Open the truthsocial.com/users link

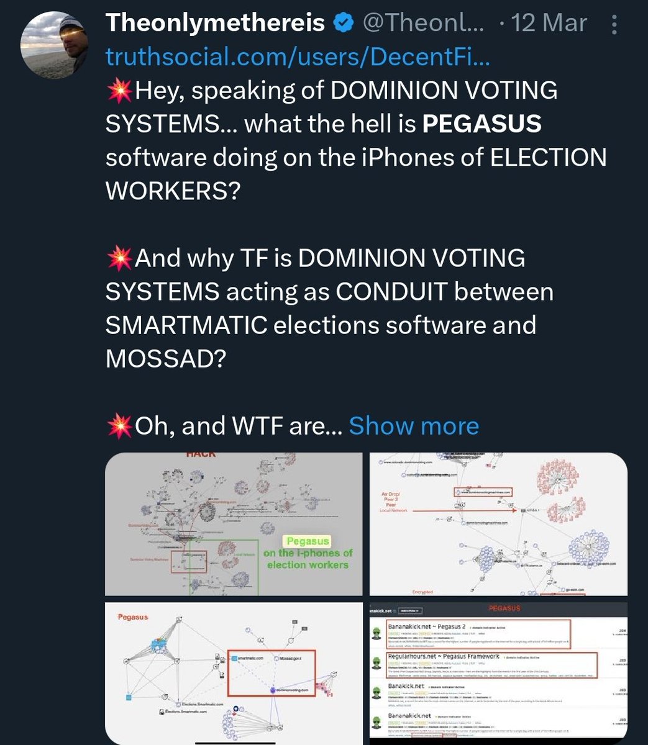(x=298, y=56)
